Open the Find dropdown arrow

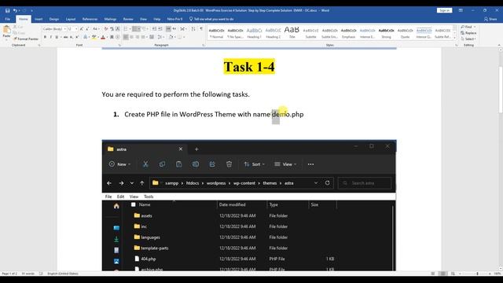[475, 27]
